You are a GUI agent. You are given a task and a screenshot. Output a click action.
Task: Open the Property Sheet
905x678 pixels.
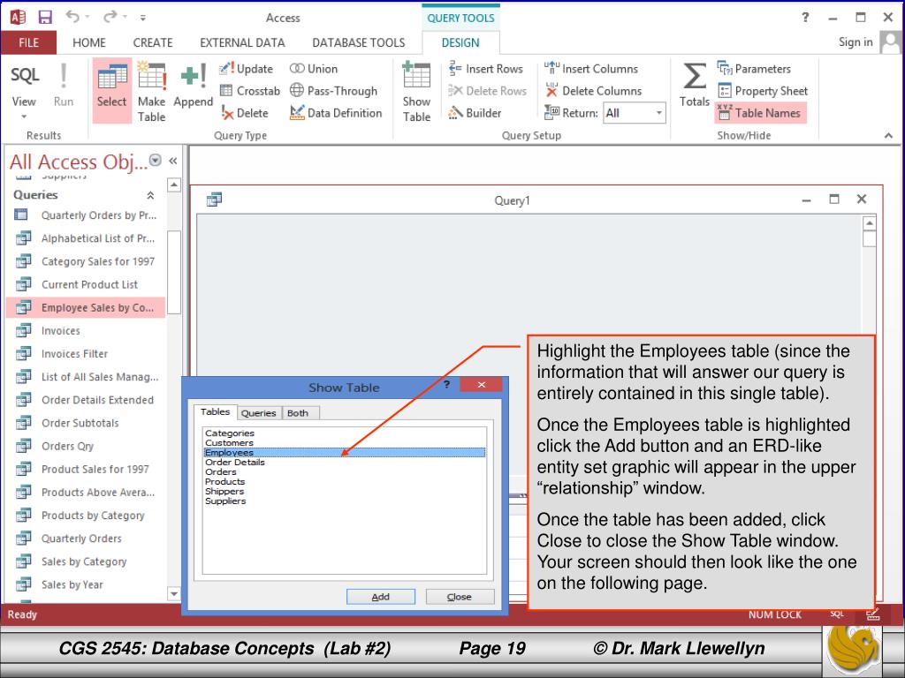click(x=762, y=91)
